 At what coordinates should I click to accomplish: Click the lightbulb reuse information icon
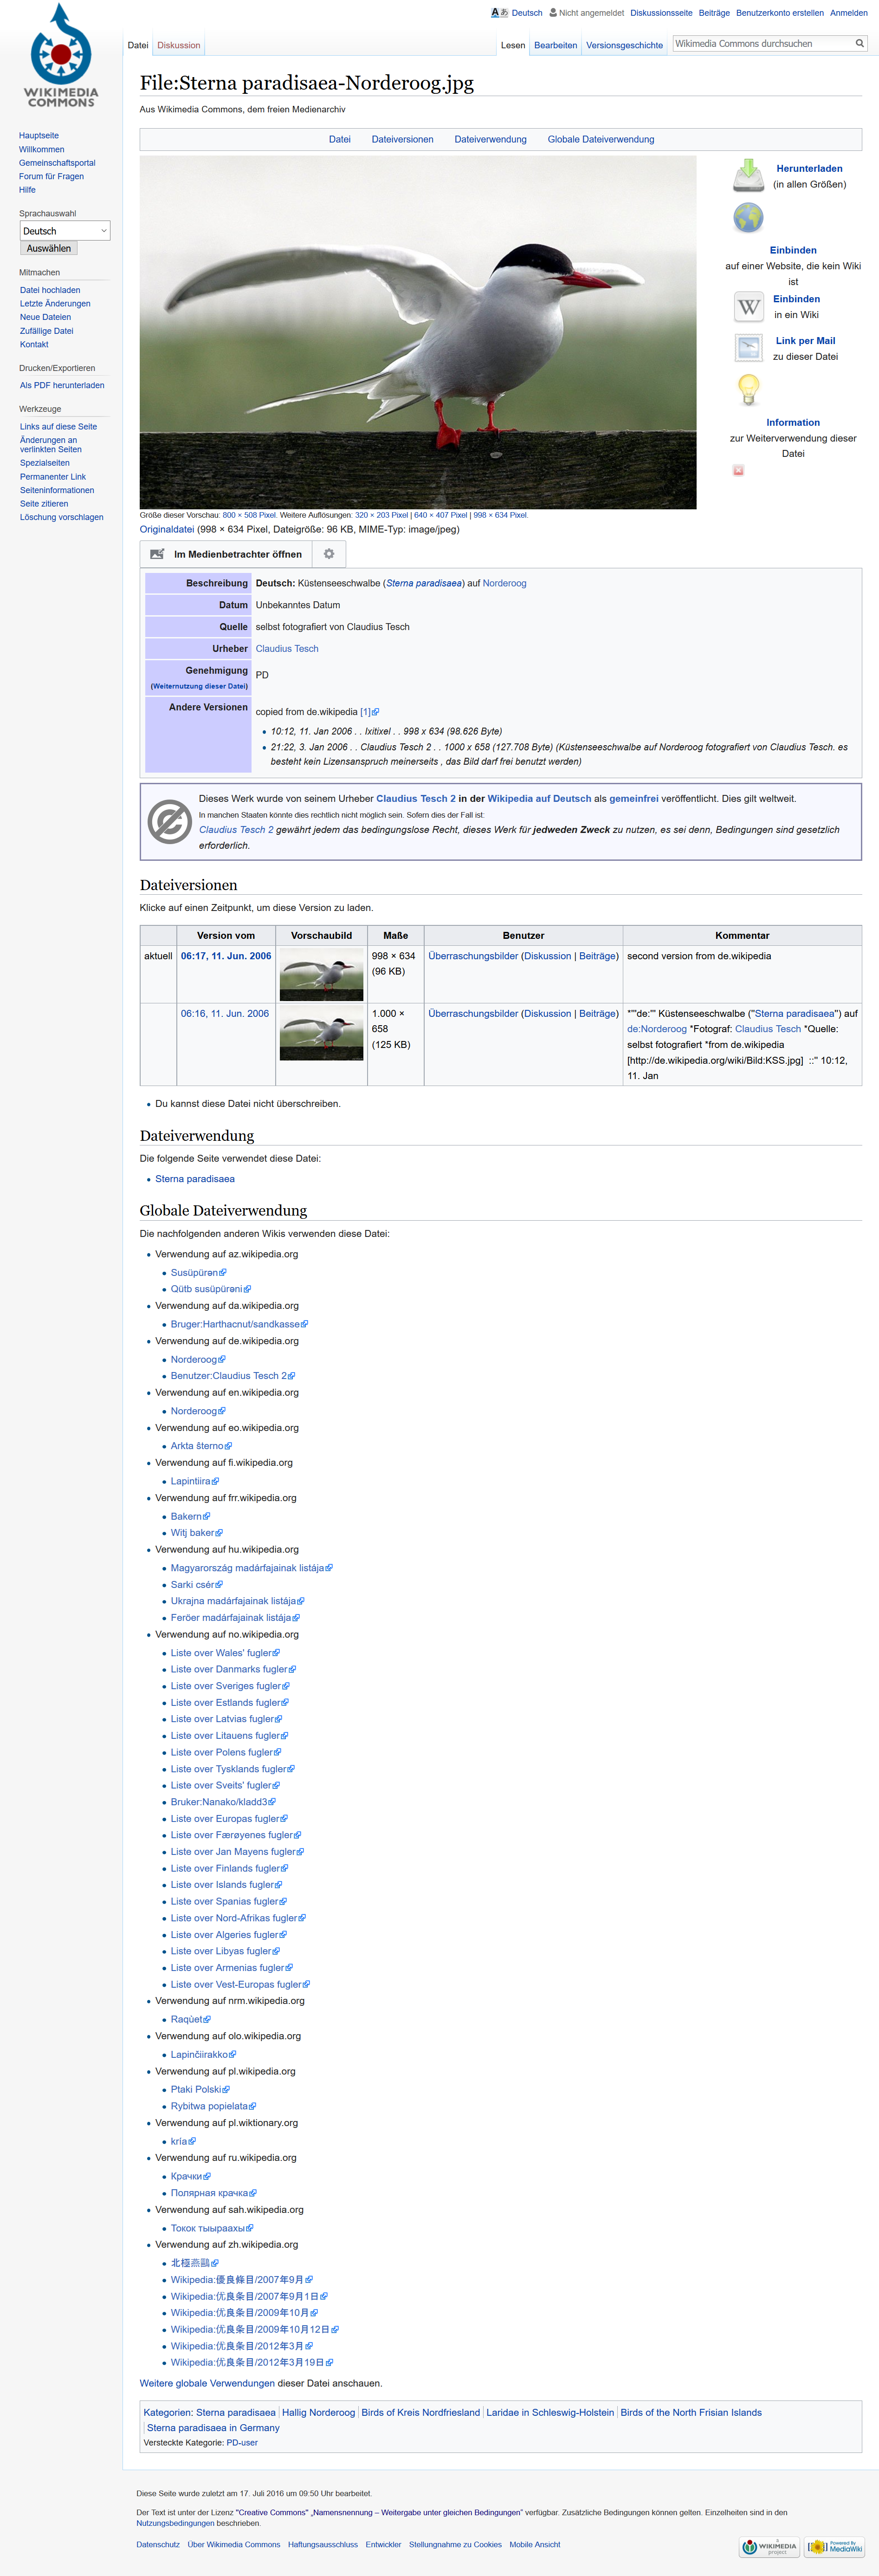[748, 389]
